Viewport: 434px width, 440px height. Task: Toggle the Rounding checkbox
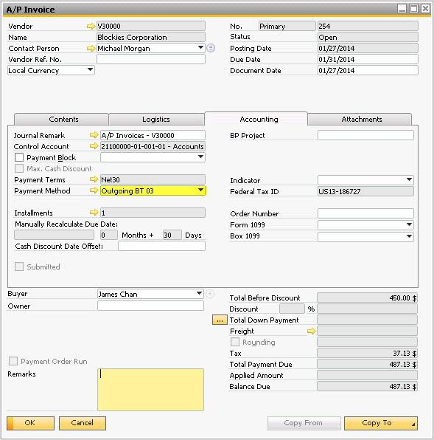click(235, 342)
